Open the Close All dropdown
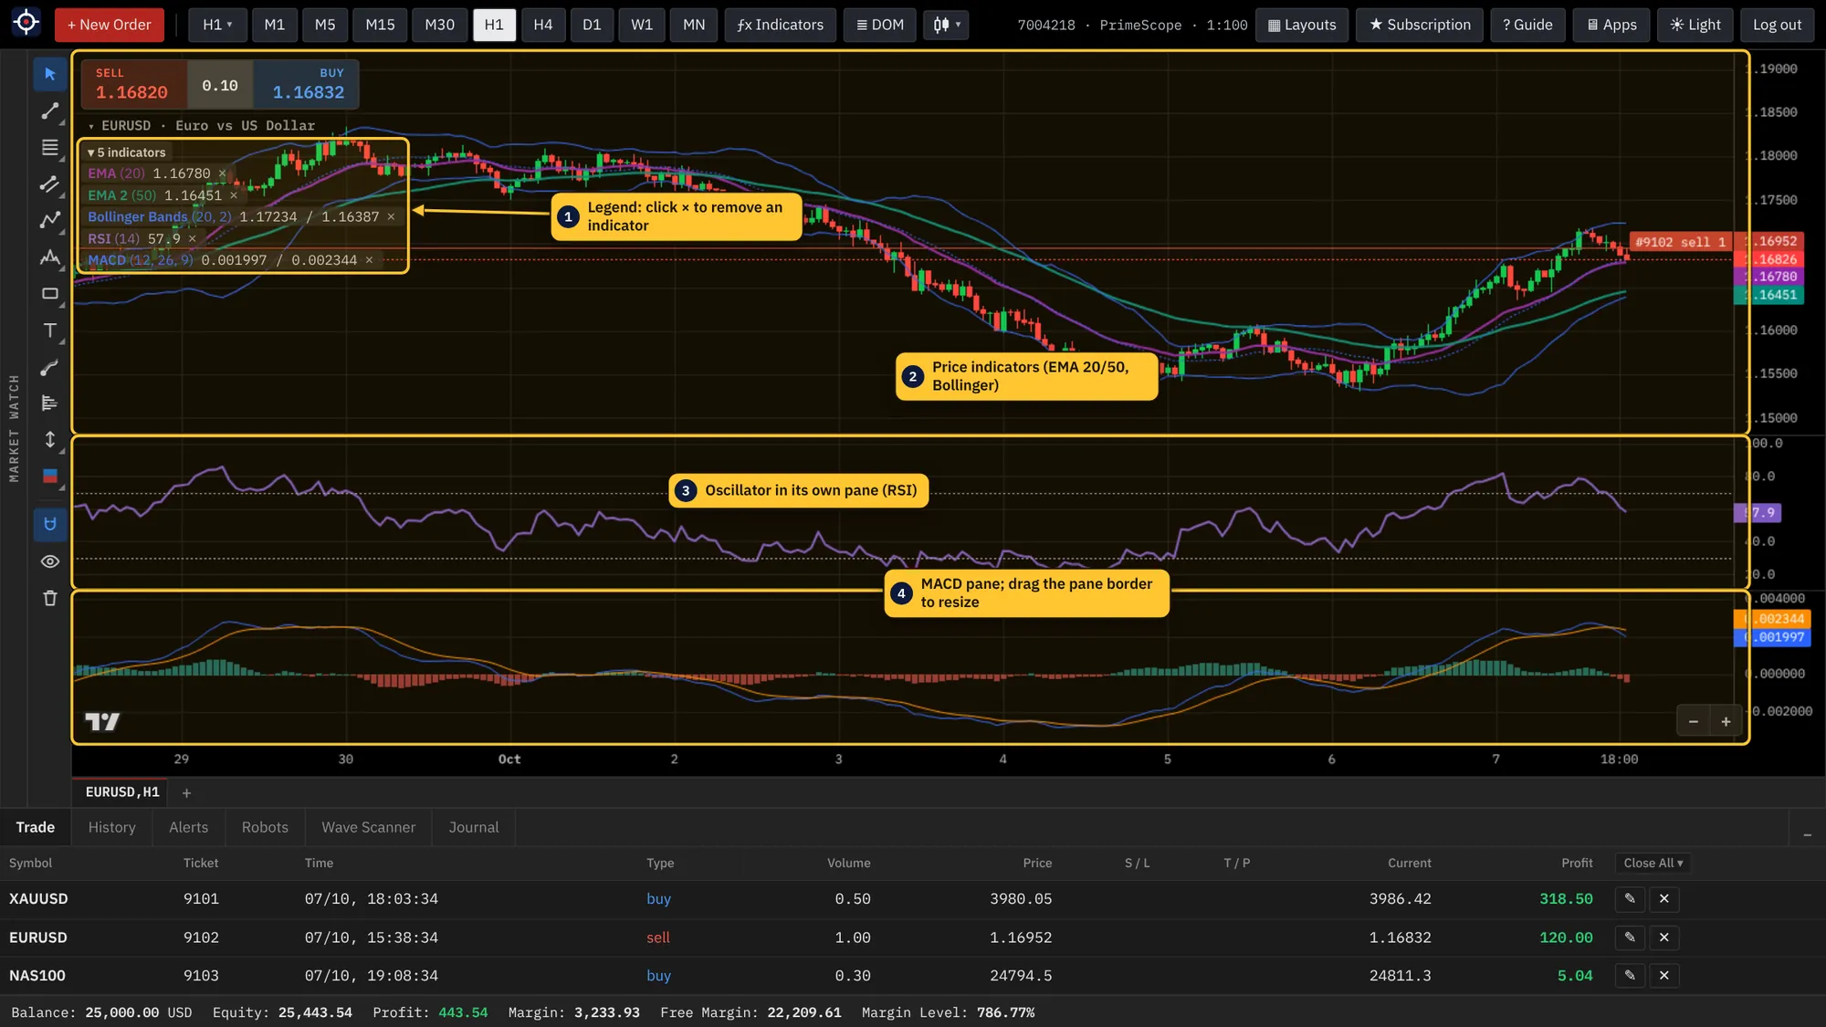The image size is (1826, 1027). click(x=1653, y=863)
